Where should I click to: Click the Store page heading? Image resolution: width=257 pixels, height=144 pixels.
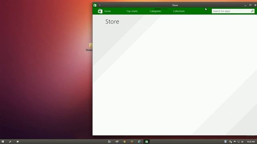click(x=112, y=22)
